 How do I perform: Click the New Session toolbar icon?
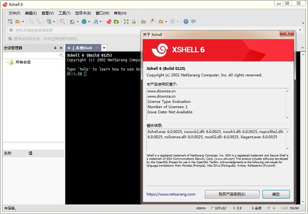pyautogui.click(x=10, y=22)
